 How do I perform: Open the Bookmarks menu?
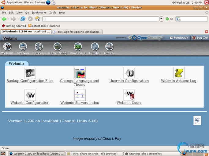[39, 12]
